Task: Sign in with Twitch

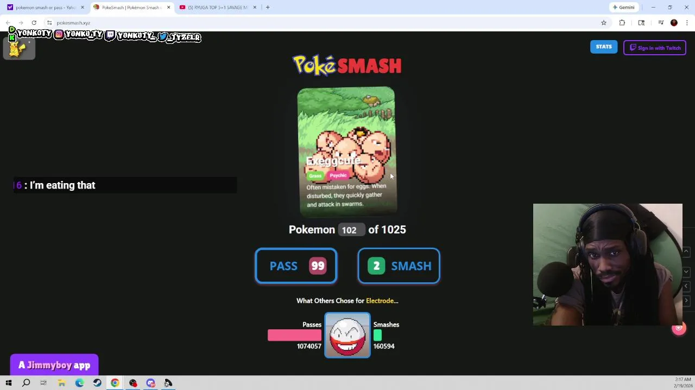Action: click(655, 48)
